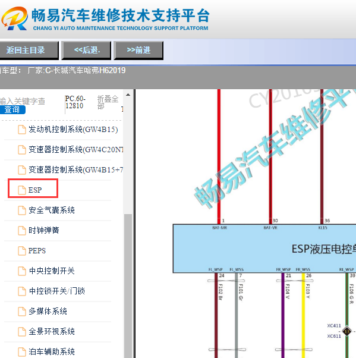
Task: Click document icon beside 变速器控制系统(GW4B15+7
Action: click(22, 169)
